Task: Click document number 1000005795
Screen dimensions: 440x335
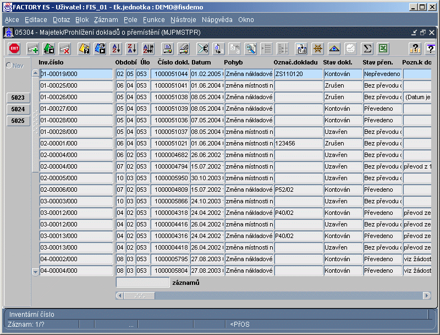Action: (170, 259)
